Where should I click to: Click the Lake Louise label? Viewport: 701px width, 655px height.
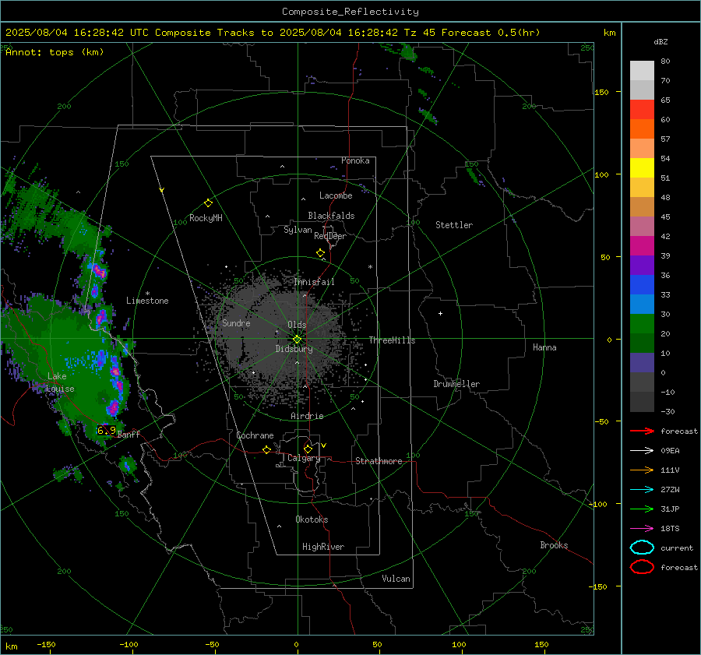(60, 382)
